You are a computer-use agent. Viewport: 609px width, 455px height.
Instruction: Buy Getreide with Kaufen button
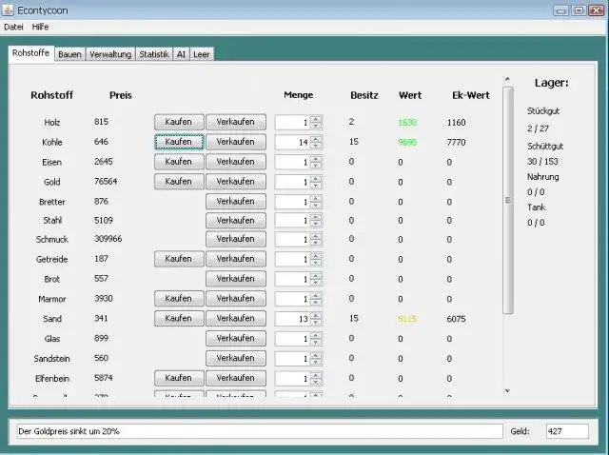(x=179, y=259)
